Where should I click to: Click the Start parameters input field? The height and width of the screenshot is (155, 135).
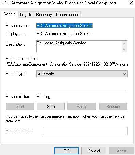85,131
